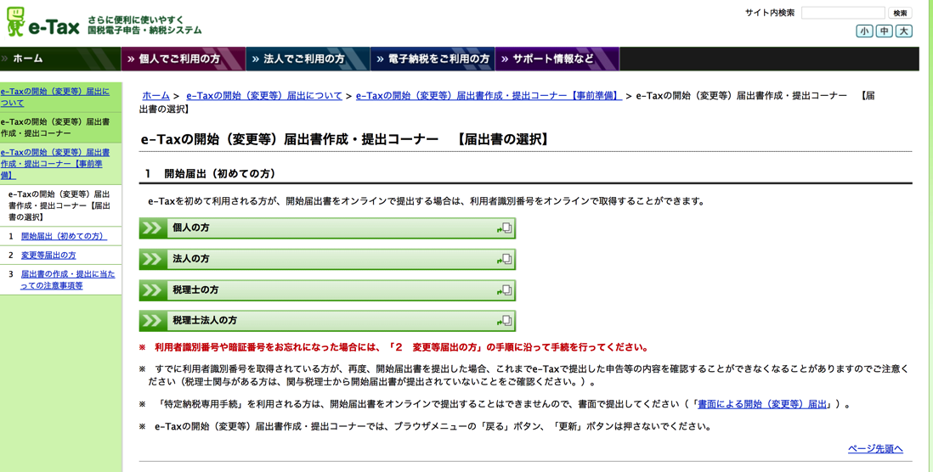
Task: Jump to sidebar 届出書の作成・提出に当たっての注意事項等
Action: click(68, 280)
